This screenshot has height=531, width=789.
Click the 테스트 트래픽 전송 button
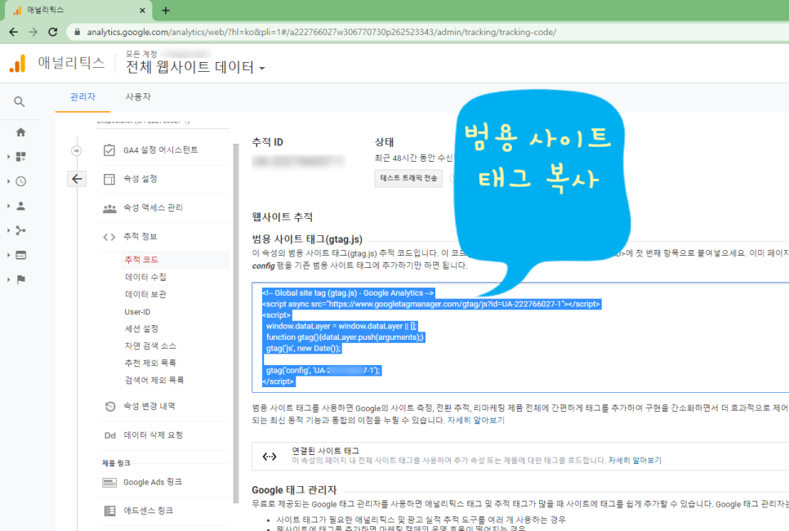pyautogui.click(x=408, y=178)
